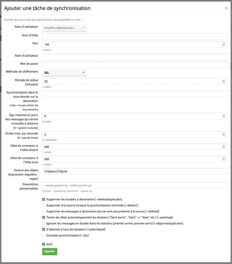Enable Supprimer à la source (--delete1)
Viewport: 232px width, 264px height.
pos(44,205)
